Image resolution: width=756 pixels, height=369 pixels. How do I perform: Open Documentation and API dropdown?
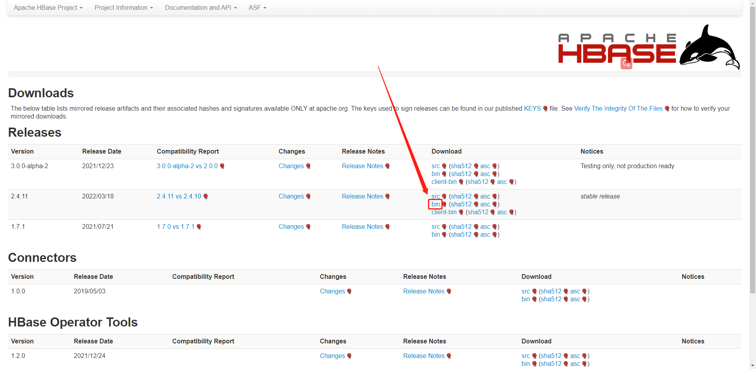click(201, 7)
